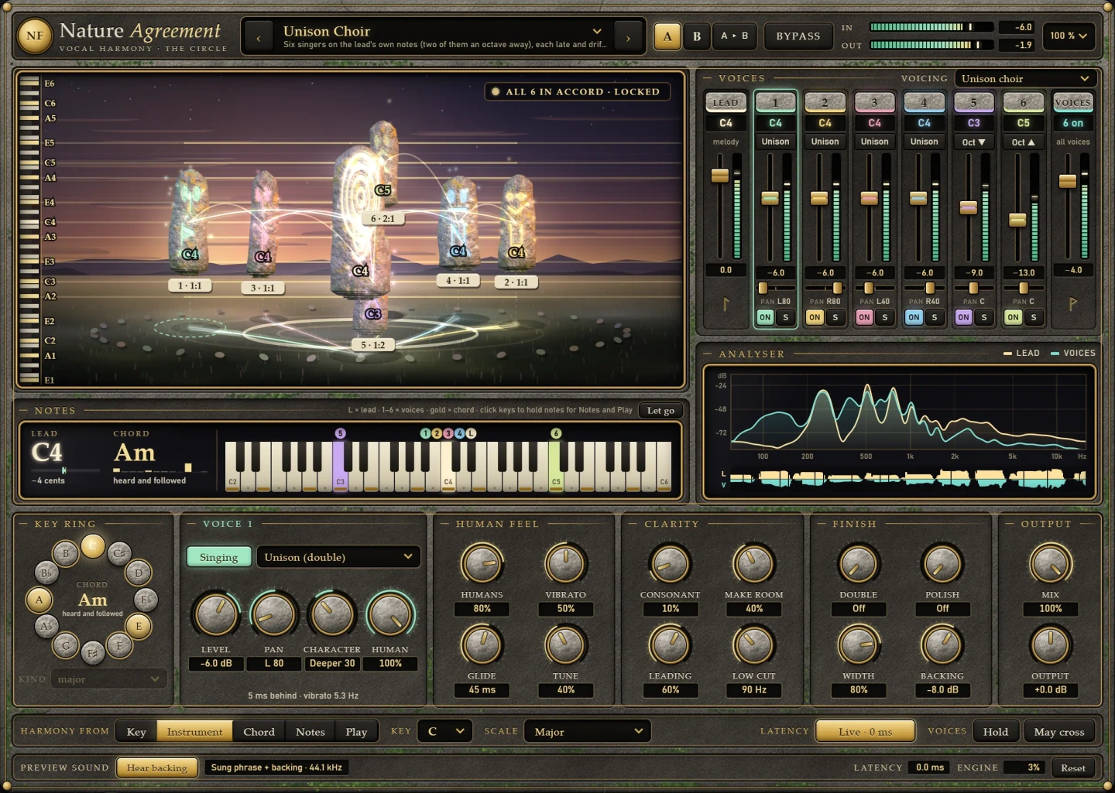Open the 100 % zoom dropdown
The width and height of the screenshot is (1115, 793).
pos(1069,36)
